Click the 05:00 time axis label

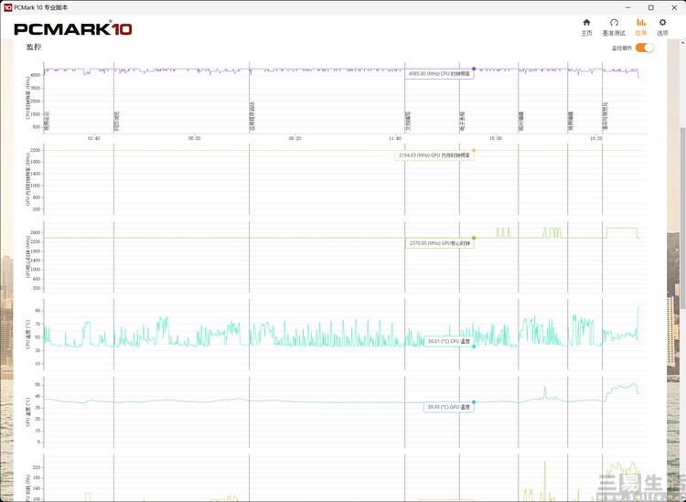click(194, 138)
